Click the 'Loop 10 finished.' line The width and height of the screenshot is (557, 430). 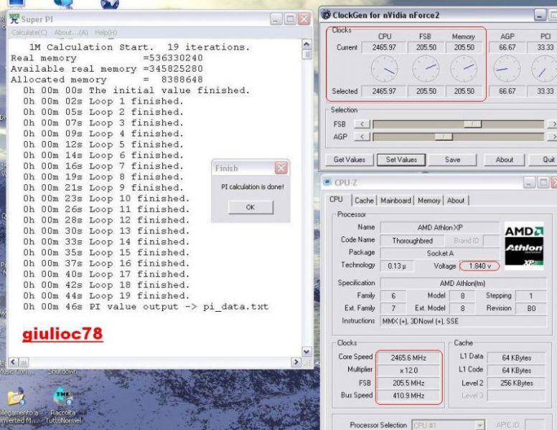pyautogui.click(x=106, y=199)
